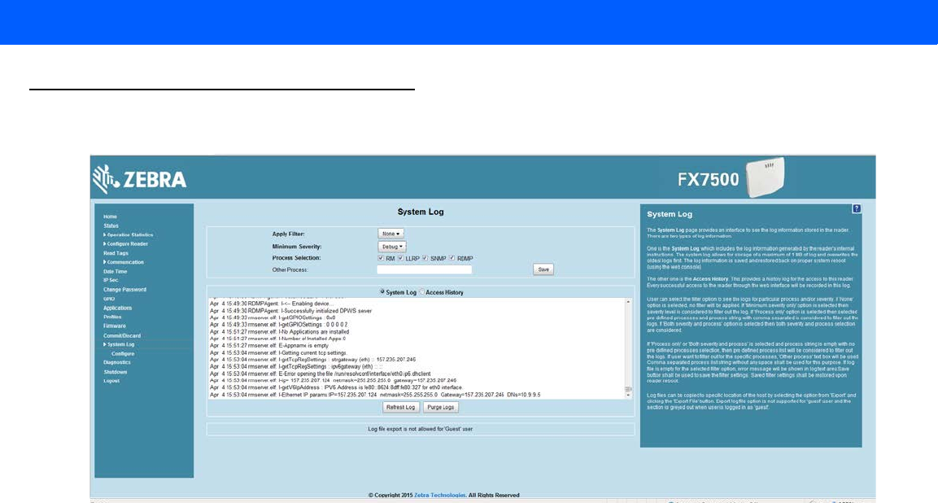Open Date Time settings
938x503 pixels.
(x=115, y=271)
